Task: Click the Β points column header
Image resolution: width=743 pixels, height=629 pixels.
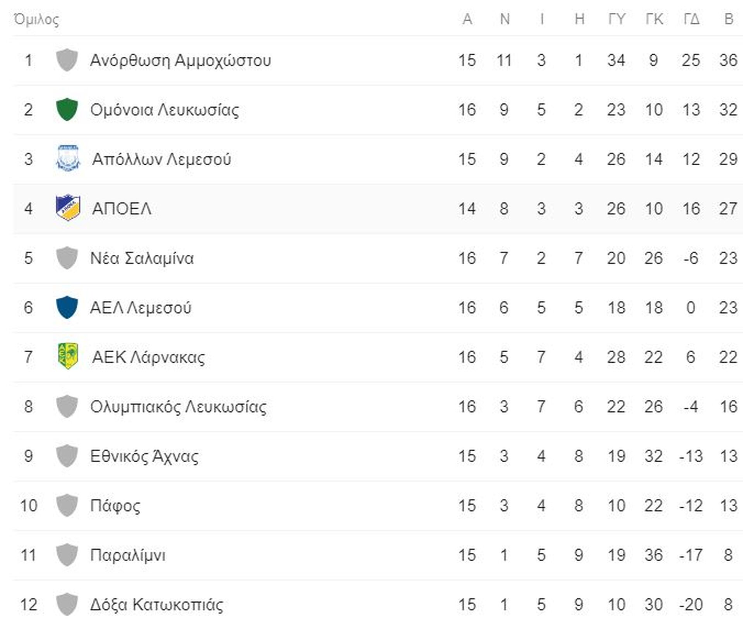Action: [729, 19]
